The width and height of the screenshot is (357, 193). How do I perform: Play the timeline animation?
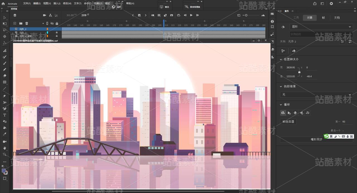point(191,15)
